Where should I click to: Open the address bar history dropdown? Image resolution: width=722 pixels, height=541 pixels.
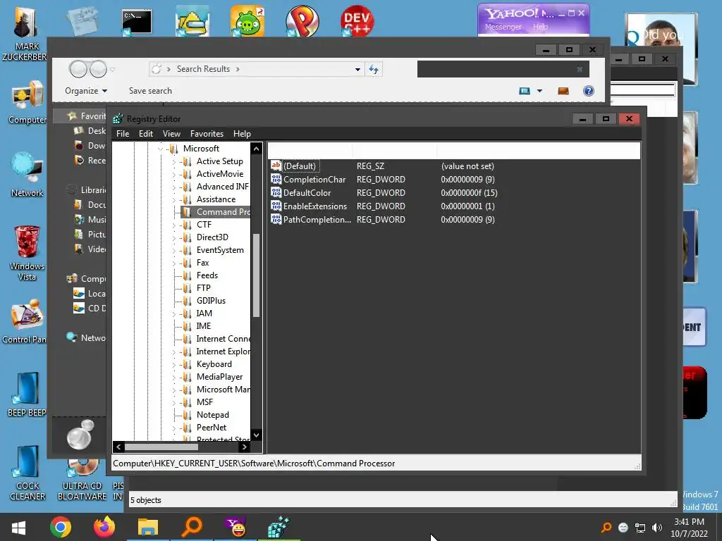[357, 70]
